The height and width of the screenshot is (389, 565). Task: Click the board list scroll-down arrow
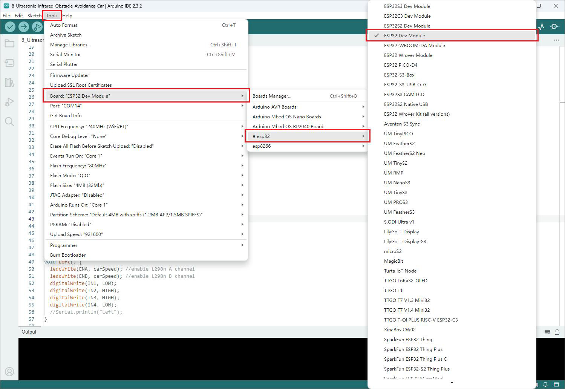452,383
